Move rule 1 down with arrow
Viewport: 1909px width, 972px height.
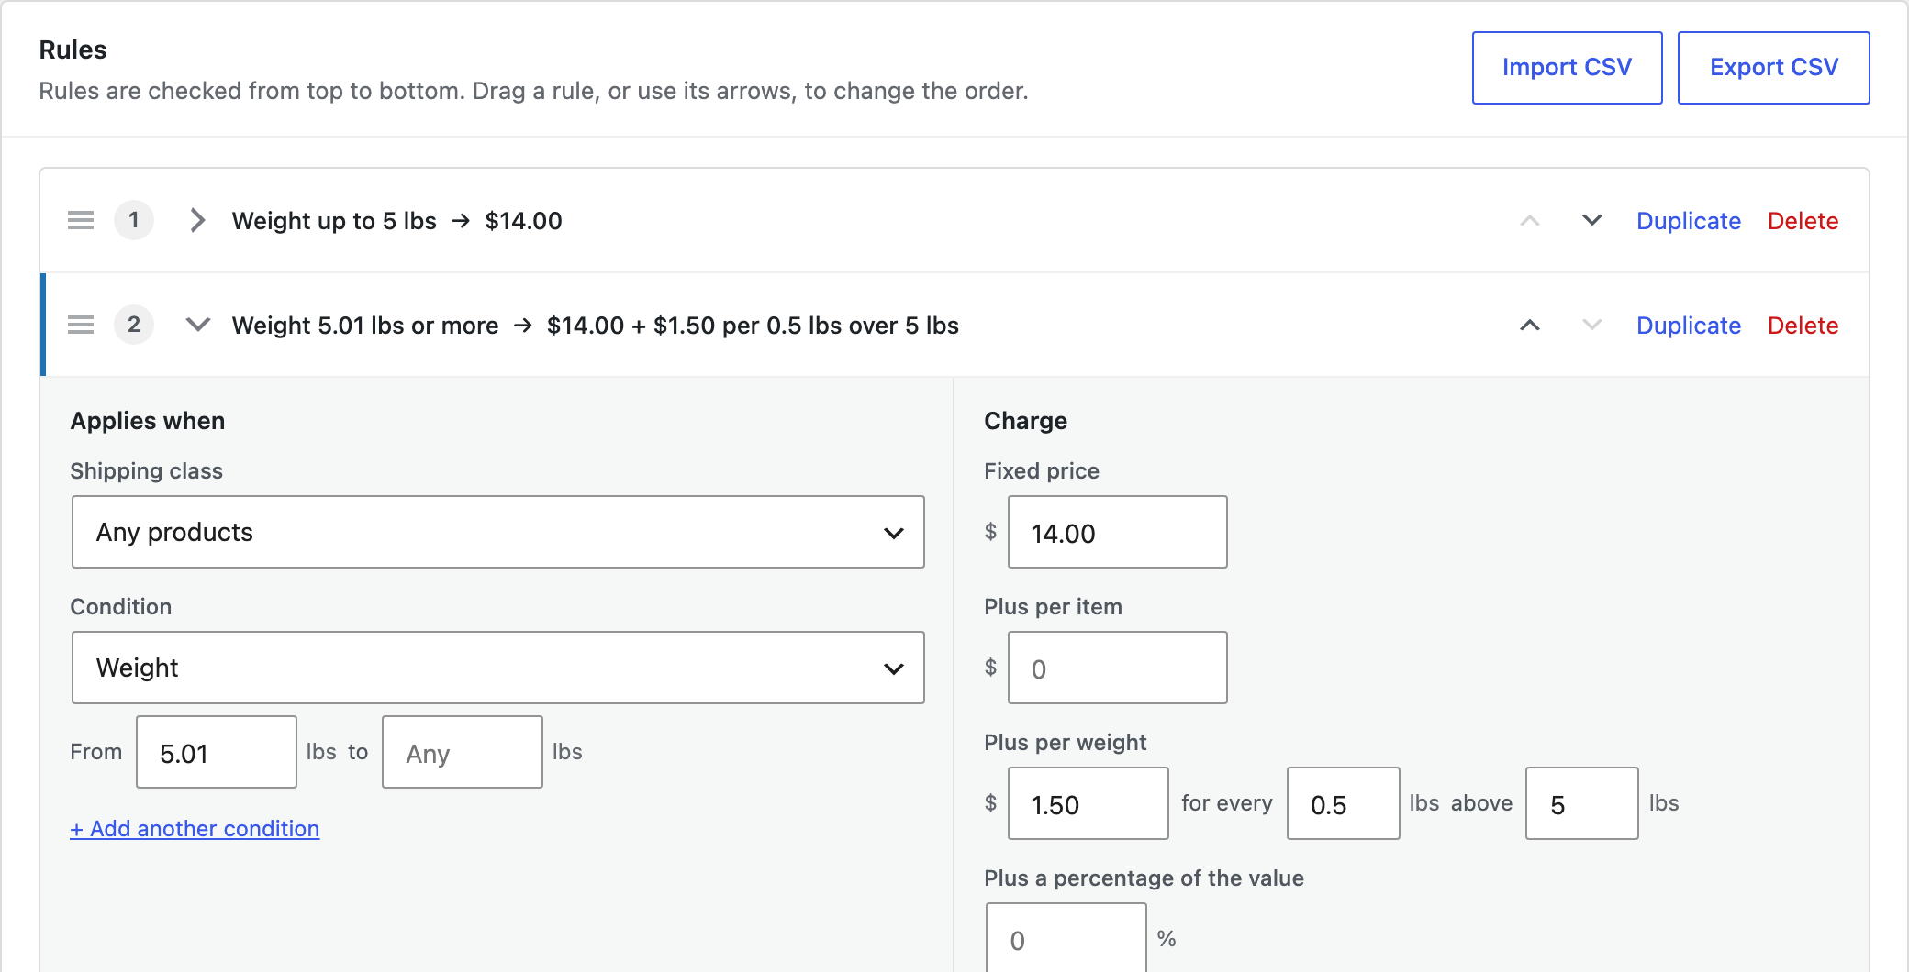click(x=1592, y=220)
